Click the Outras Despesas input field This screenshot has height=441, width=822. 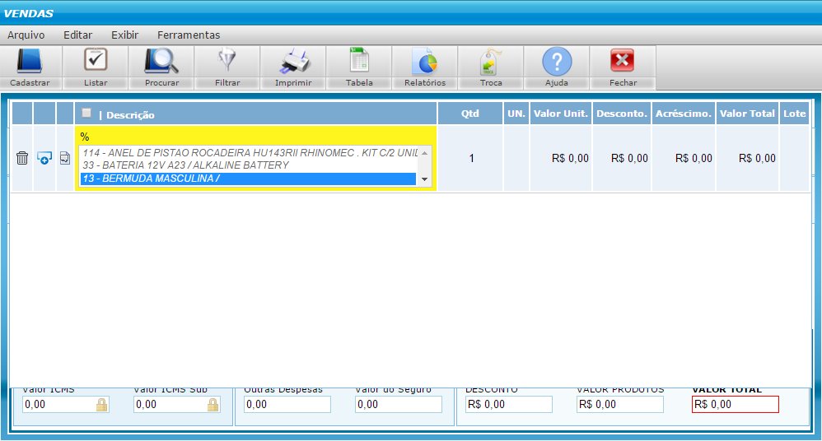[287, 405]
